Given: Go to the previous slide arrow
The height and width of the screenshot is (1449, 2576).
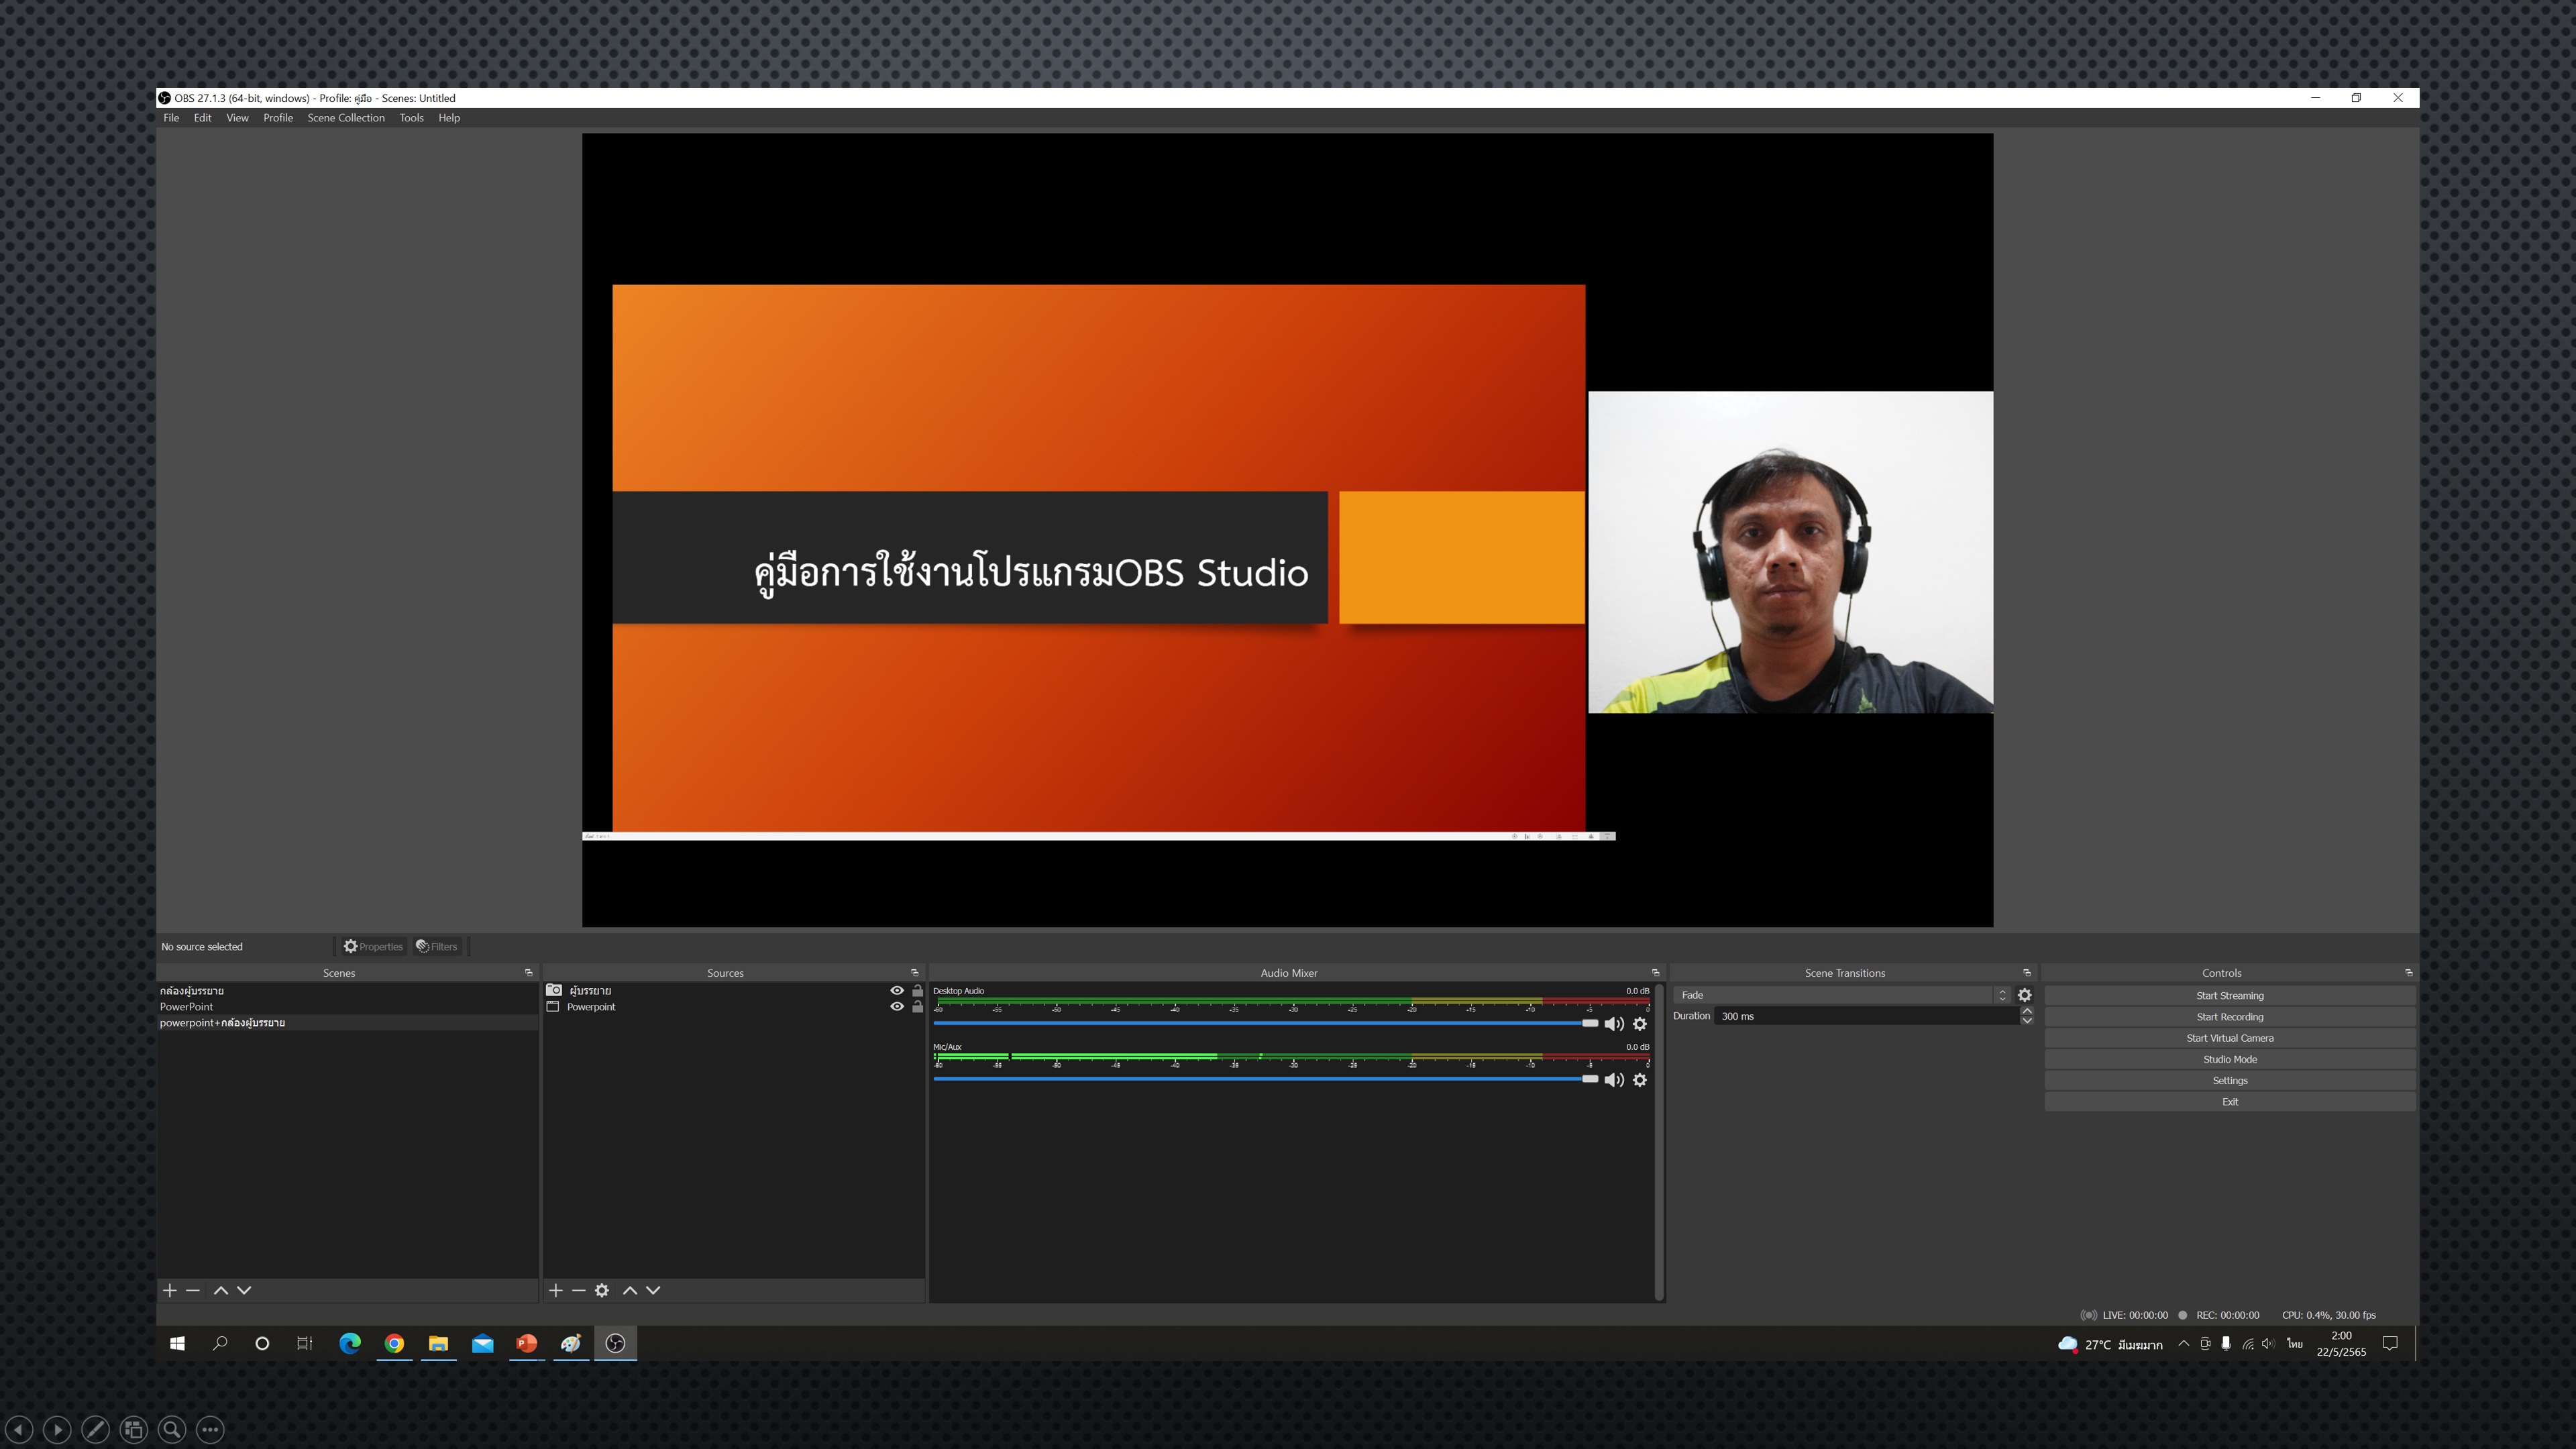Looking at the screenshot, I should pyautogui.click(x=19, y=1430).
